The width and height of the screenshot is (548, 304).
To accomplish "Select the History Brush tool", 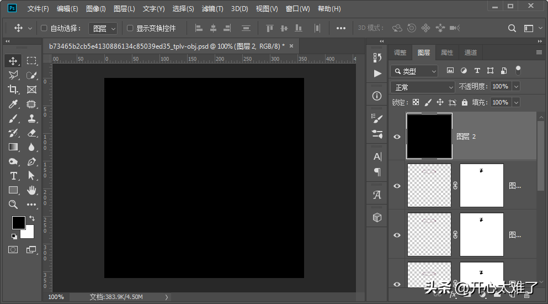I will (13, 133).
